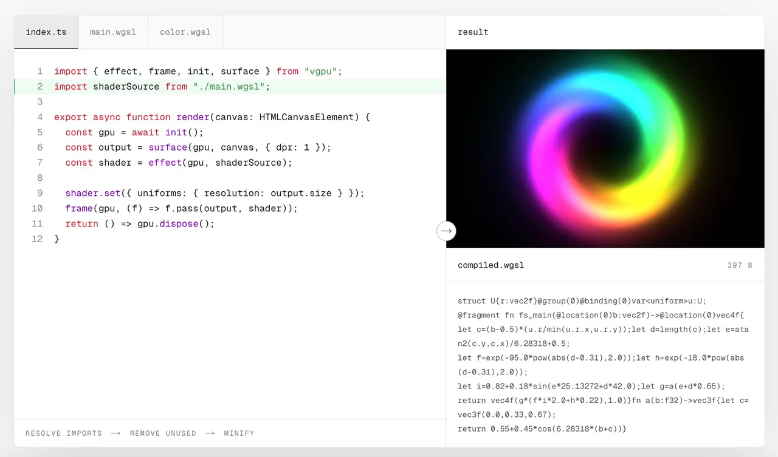
Task: Click the "397 B" file size
Action: [740, 265]
